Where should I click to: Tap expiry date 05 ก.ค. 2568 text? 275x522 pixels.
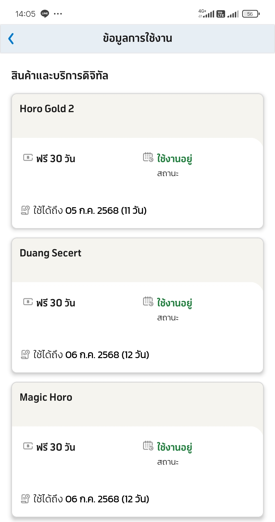[92, 211]
